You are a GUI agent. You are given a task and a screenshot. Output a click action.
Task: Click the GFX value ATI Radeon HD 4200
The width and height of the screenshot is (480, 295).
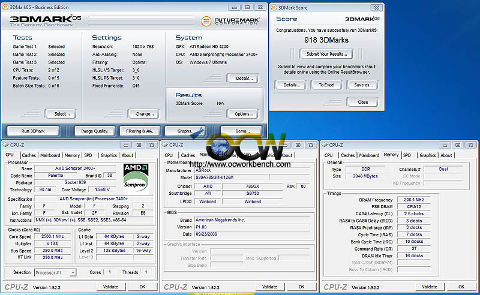(209, 47)
